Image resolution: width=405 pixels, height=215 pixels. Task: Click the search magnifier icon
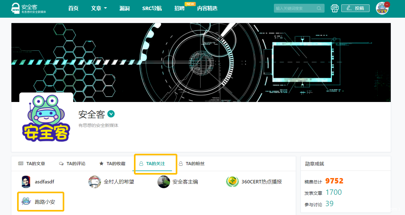319,9
